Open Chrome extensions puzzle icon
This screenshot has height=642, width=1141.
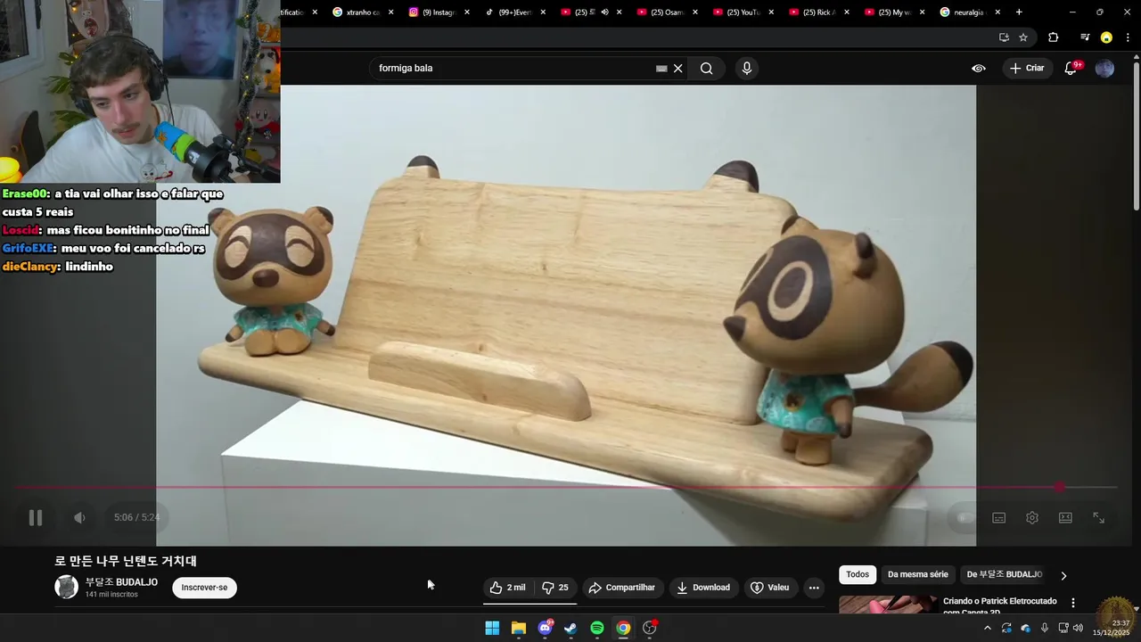[1054, 37]
